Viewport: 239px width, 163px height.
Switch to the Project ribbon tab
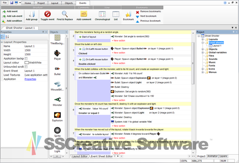pyautogui.click(x=41, y=3)
